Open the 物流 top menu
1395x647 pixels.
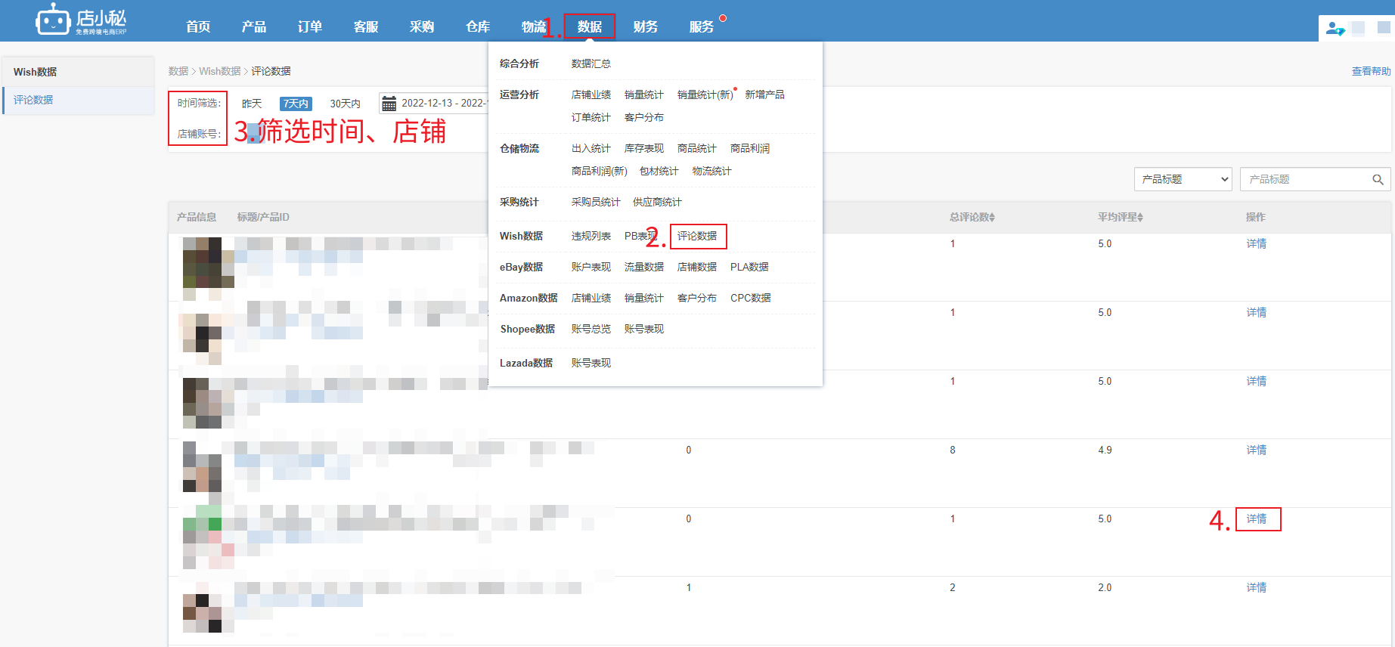534,26
